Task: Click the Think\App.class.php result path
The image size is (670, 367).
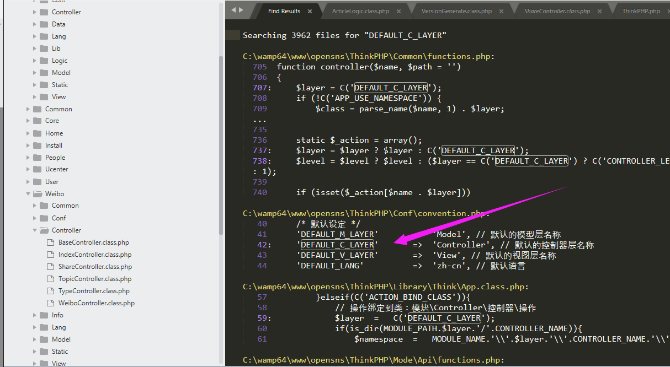Action: (x=386, y=287)
